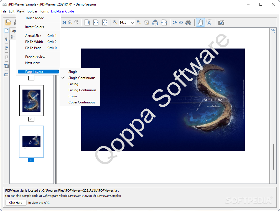Open the Signatures panel in left sidebar

click(x=6, y=75)
